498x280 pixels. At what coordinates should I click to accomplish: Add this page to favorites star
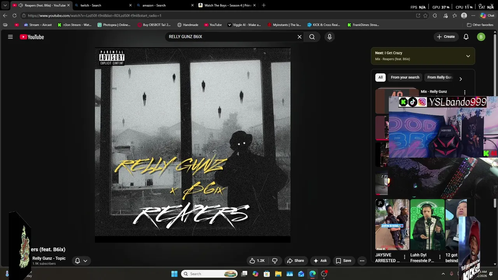pyautogui.click(x=425, y=16)
